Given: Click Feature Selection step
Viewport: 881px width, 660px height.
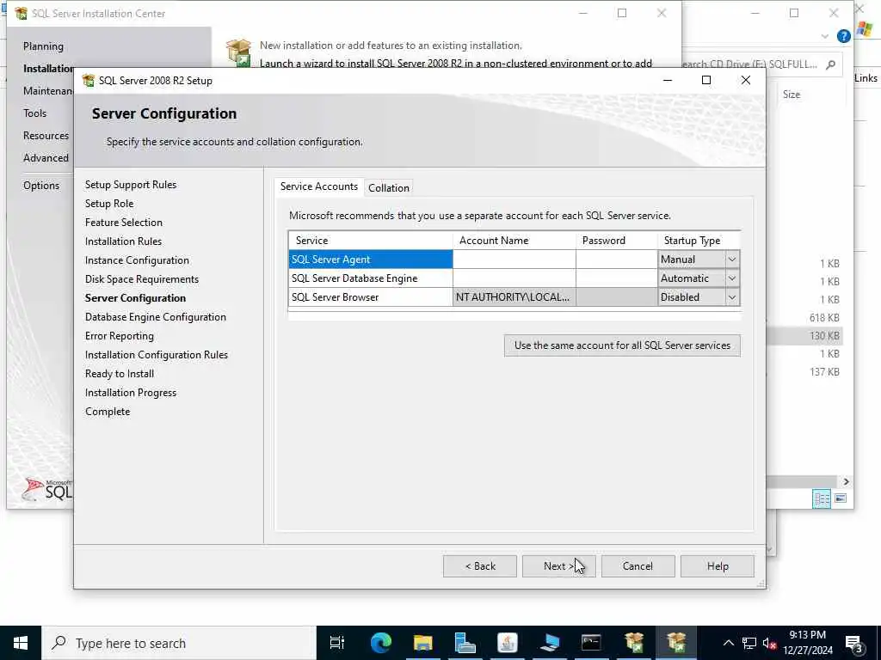Looking at the screenshot, I should 124,223.
